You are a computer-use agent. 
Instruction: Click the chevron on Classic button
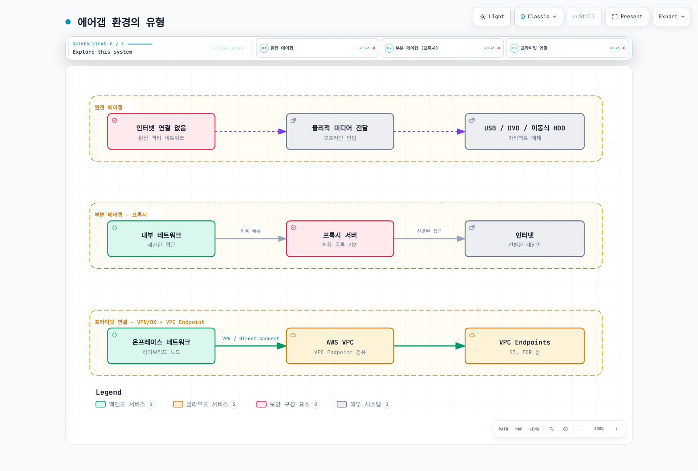tap(554, 17)
